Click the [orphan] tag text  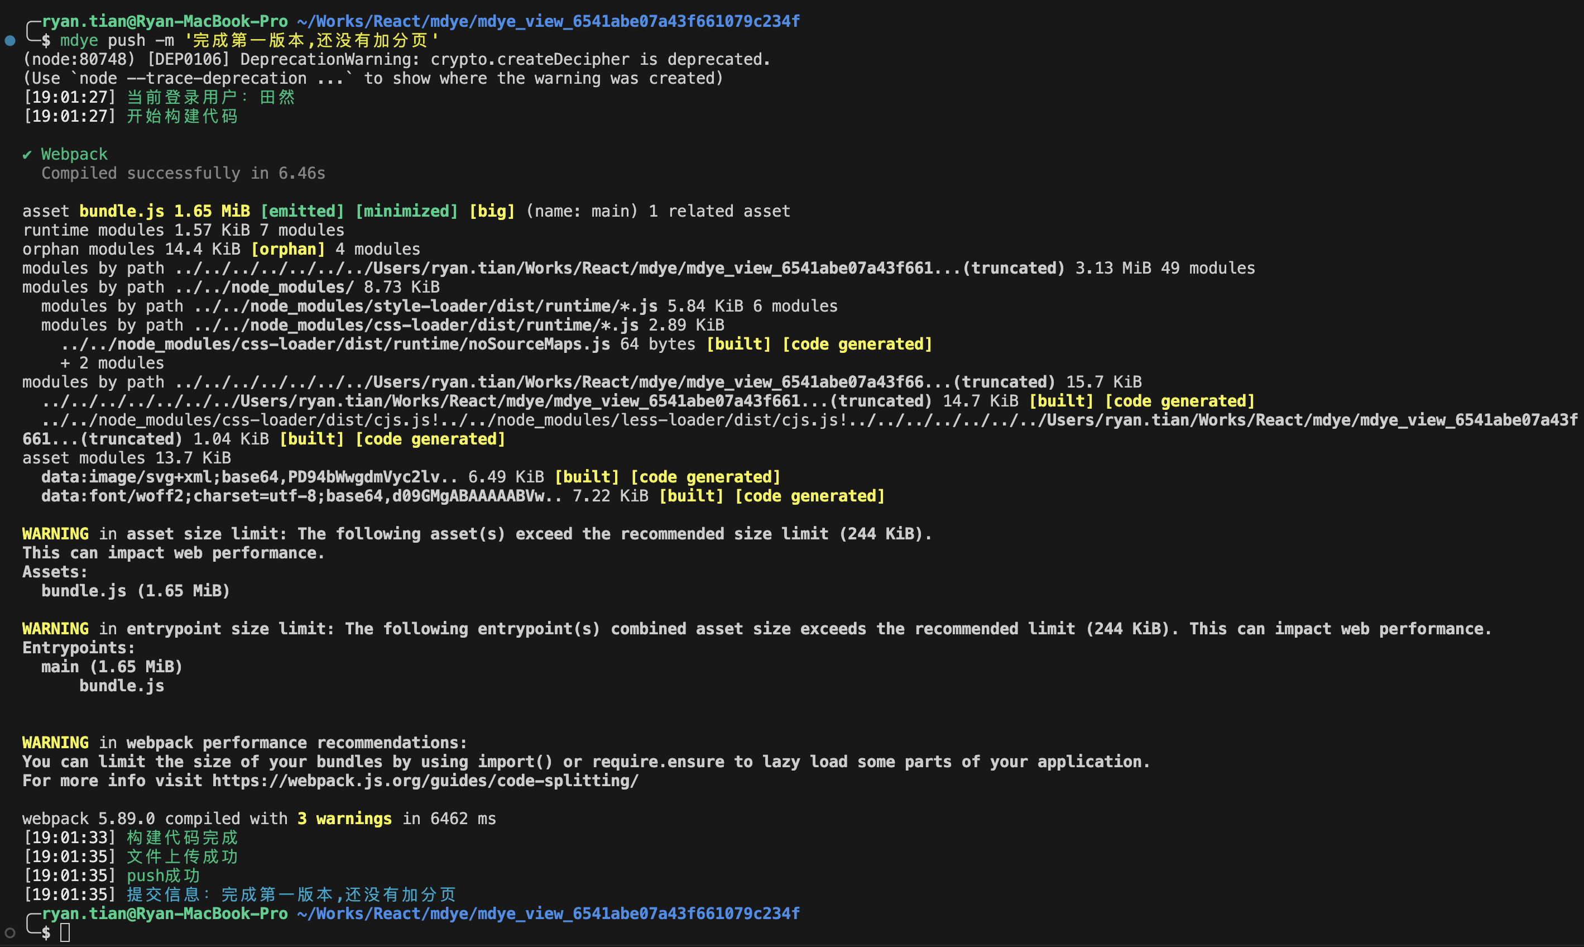287,250
